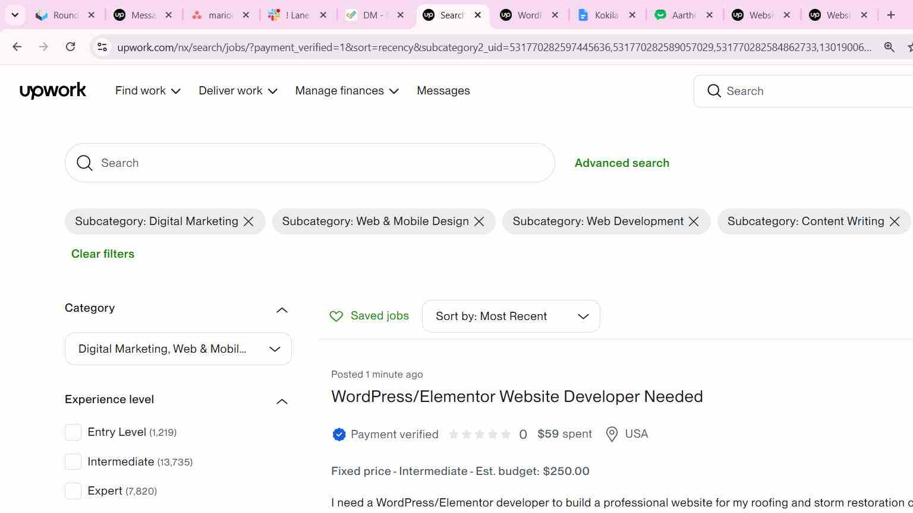Open the Find work menu

(x=147, y=91)
